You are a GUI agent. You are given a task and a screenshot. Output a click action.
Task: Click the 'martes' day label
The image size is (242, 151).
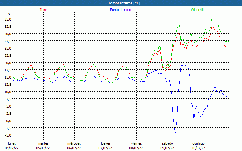pyautogui.click(x=43, y=143)
